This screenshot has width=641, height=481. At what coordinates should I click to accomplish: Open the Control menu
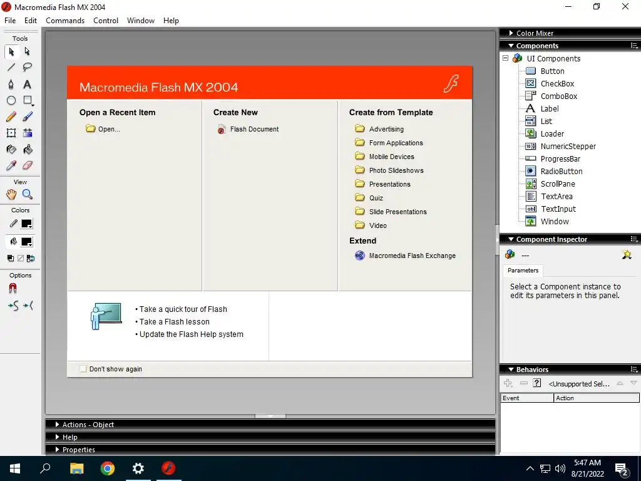point(105,21)
